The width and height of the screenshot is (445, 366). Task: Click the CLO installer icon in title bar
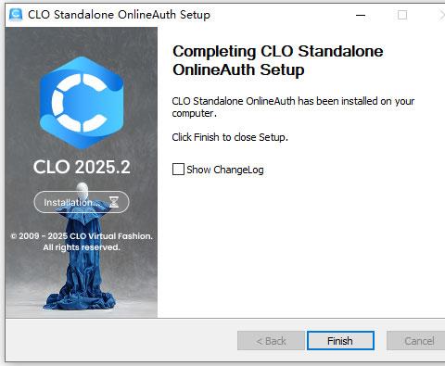point(16,15)
